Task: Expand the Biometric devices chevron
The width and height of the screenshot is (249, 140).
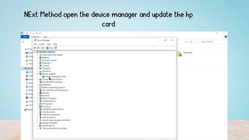Action: [x=38, y=60]
